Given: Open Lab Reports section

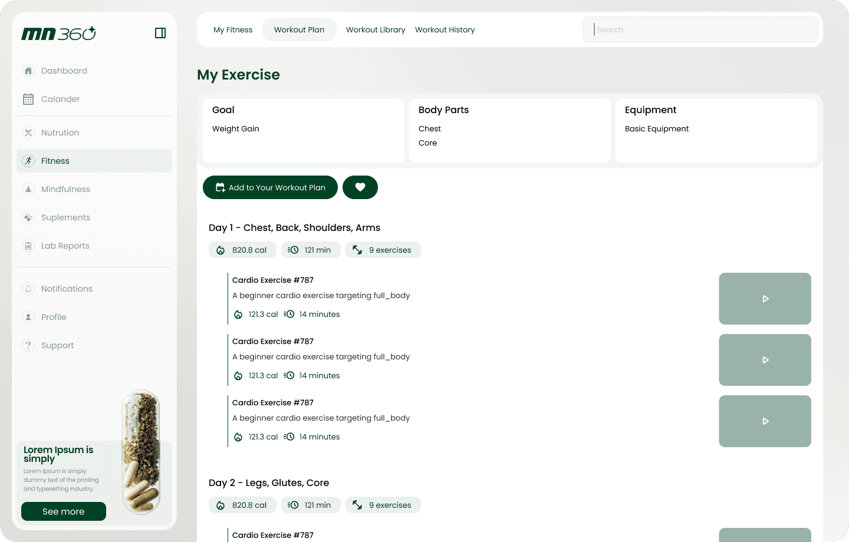Looking at the screenshot, I should coord(94,246).
